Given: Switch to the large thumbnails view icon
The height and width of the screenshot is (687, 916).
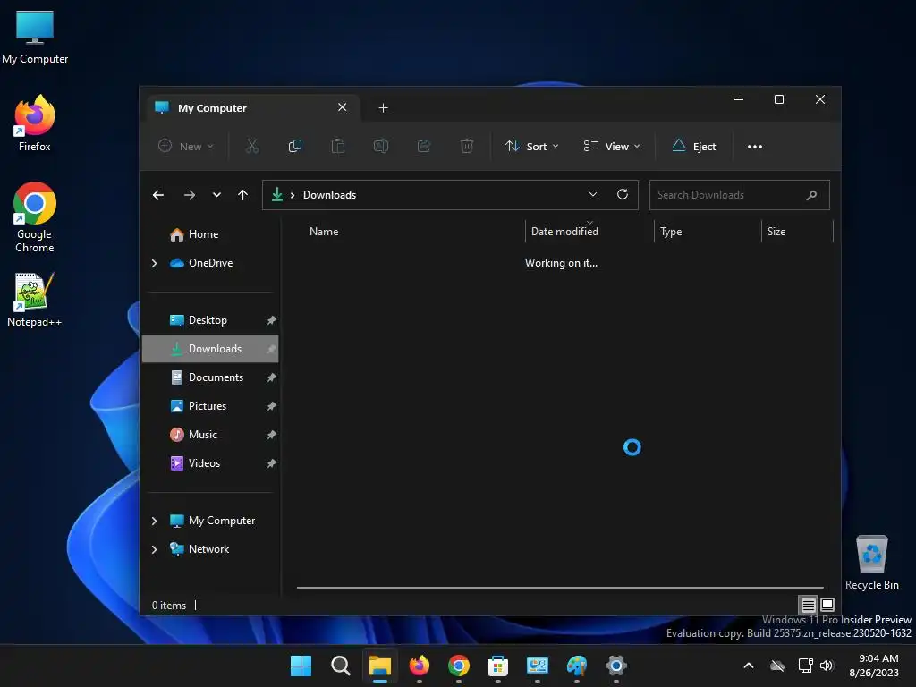Looking at the screenshot, I should click(x=827, y=605).
